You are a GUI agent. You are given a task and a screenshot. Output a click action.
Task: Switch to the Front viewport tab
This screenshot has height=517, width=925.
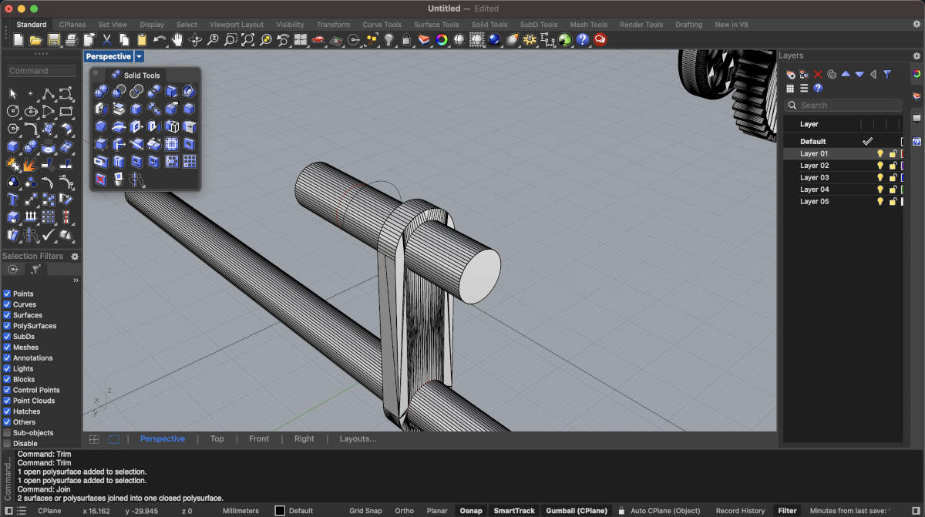pyautogui.click(x=259, y=439)
